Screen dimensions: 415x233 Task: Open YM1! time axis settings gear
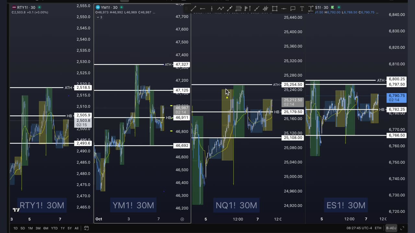[x=182, y=219]
